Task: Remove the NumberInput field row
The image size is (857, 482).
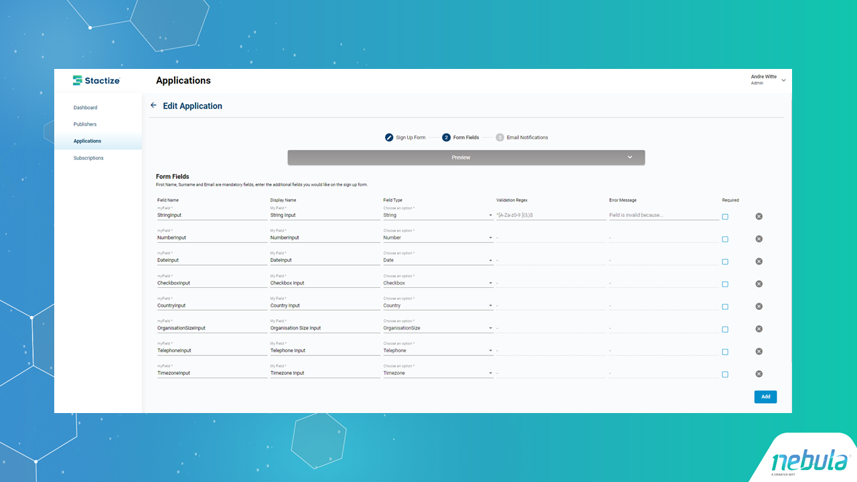Action: coord(759,239)
